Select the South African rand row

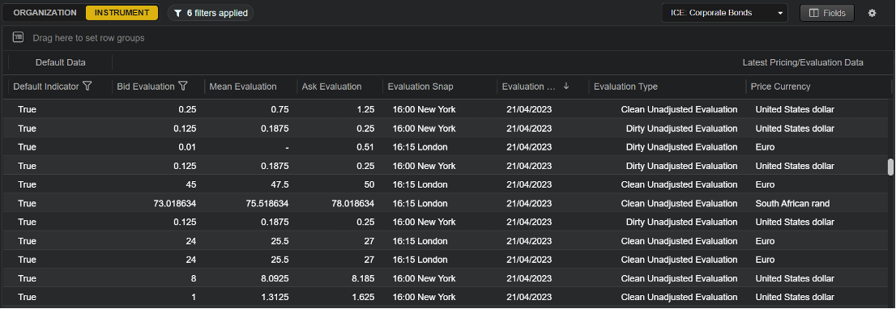[x=446, y=203]
